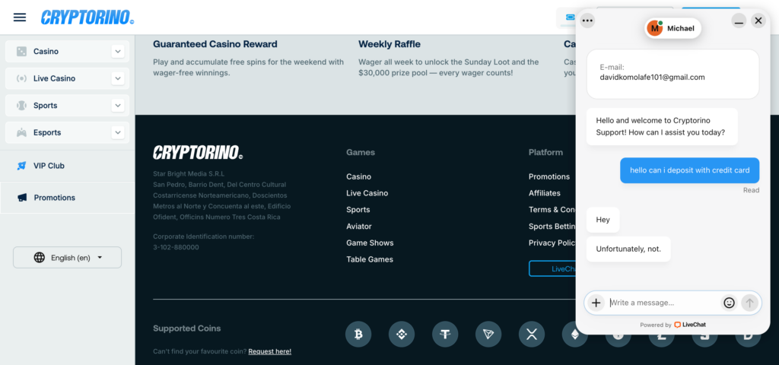This screenshot has height=365, width=779.
Task: Click the Casino dice icon
Action: (21, 51)
